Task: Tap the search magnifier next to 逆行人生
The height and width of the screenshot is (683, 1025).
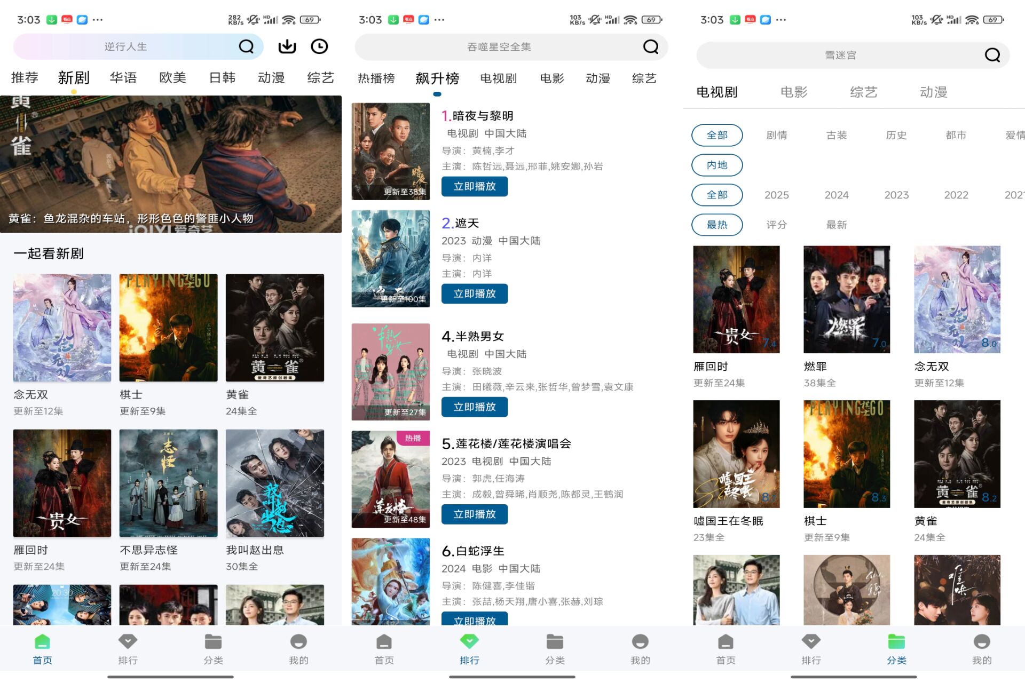Action: [x=246, y=46]
